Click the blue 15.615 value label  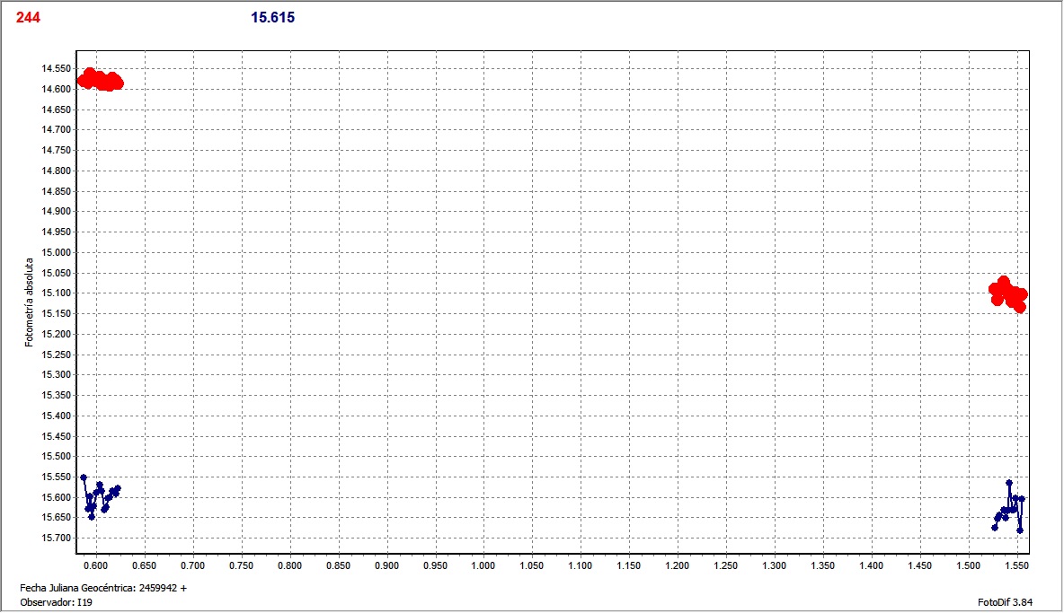(x=273, y=17)
